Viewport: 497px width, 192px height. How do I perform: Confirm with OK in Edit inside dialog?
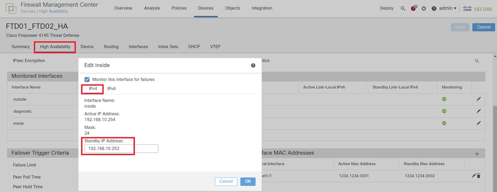[248, 181]
